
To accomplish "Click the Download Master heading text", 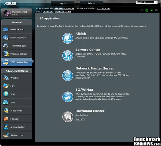I will tap(90, 111).
